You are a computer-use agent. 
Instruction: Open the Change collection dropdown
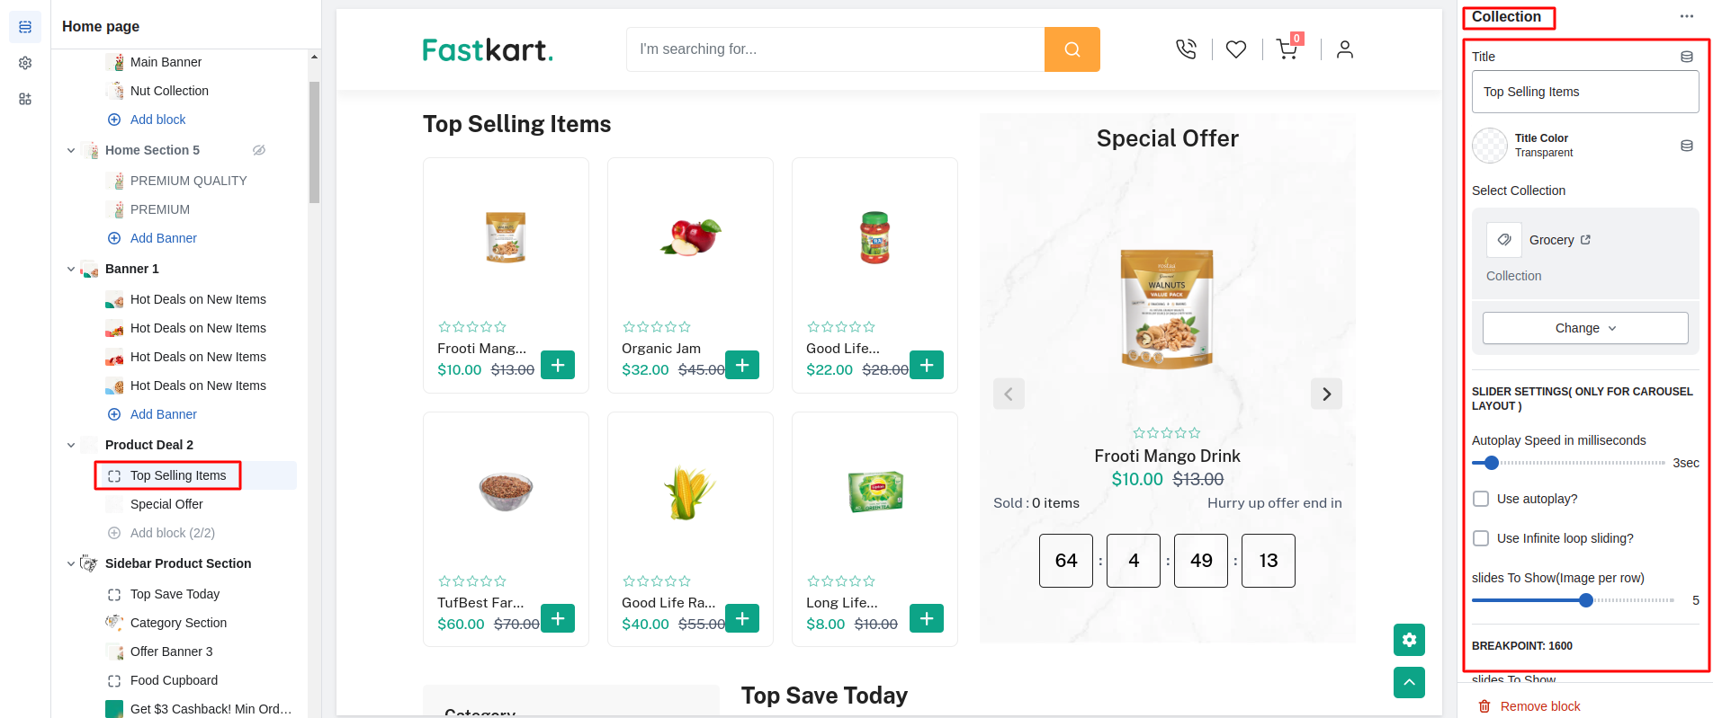1584,328
